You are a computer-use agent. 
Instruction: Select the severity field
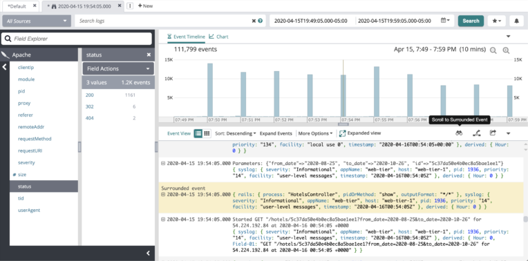click(x=26, y=162)
